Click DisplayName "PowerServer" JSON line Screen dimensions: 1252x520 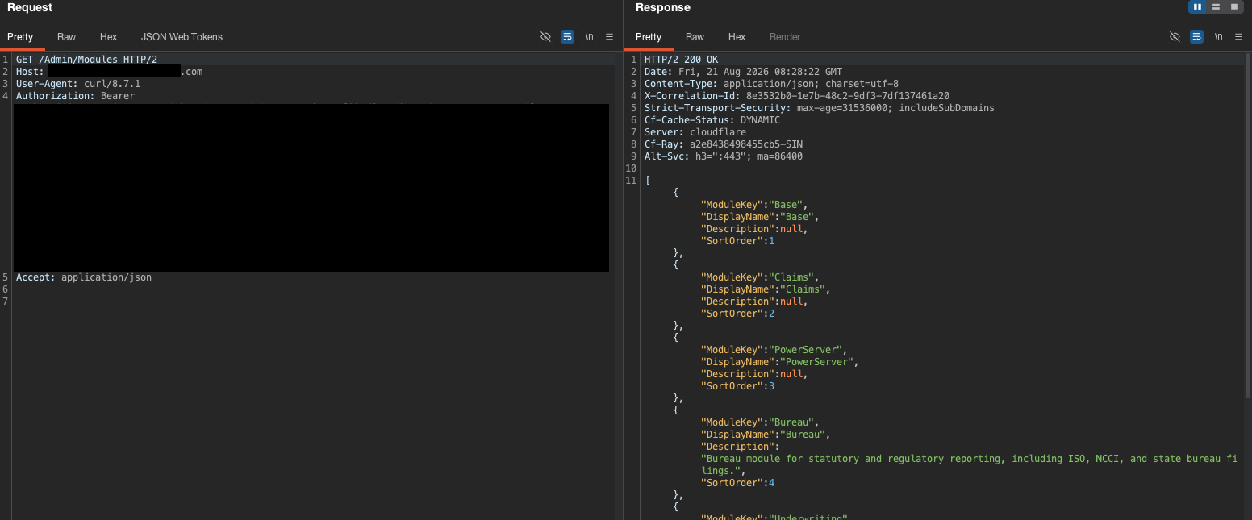click(x=779, y=362)
